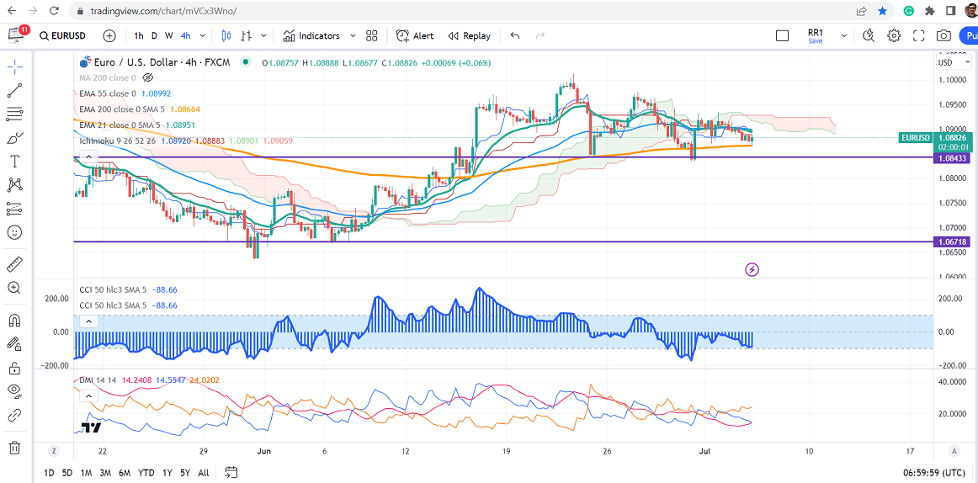978x483 pixels.
Task: Open the USD currency dropdown
Action: tap(950, 62)
